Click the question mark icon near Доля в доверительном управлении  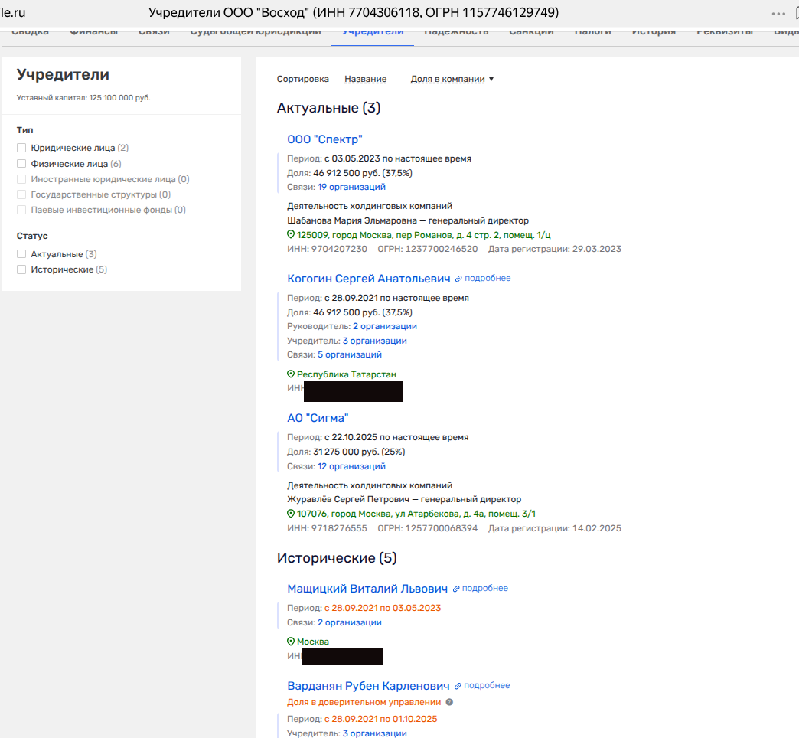pos(449,702)
